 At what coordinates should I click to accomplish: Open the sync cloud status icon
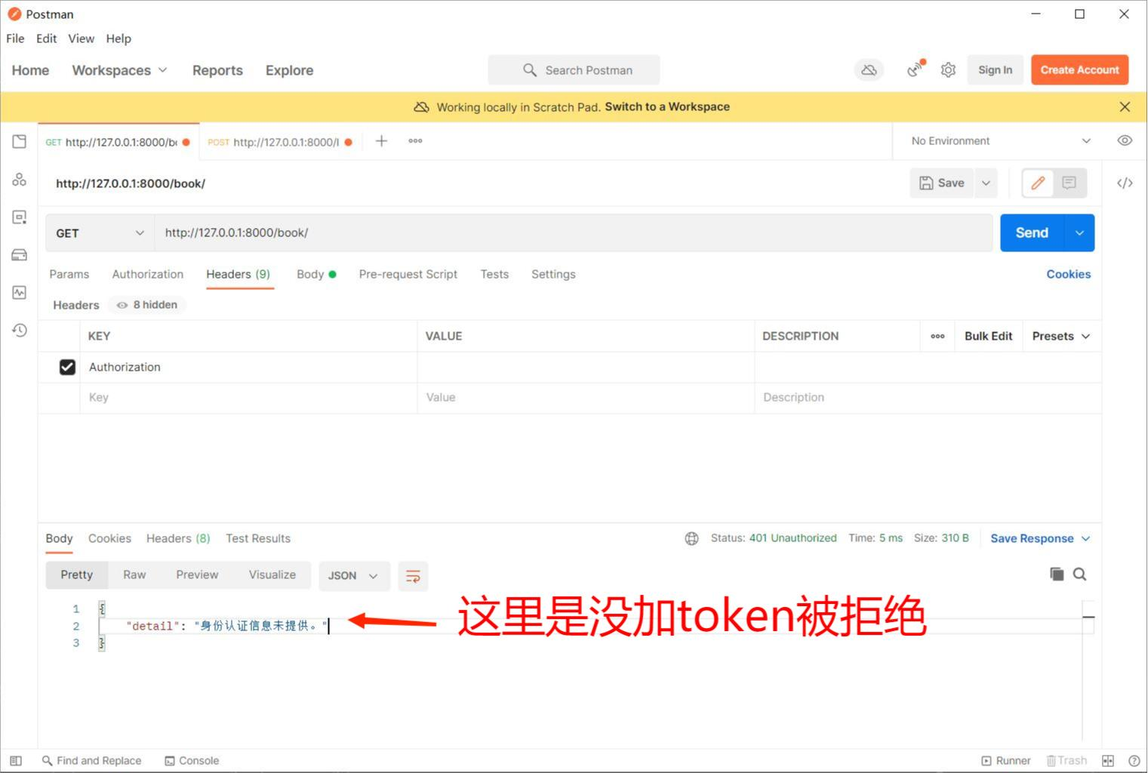tap(869, 69)
